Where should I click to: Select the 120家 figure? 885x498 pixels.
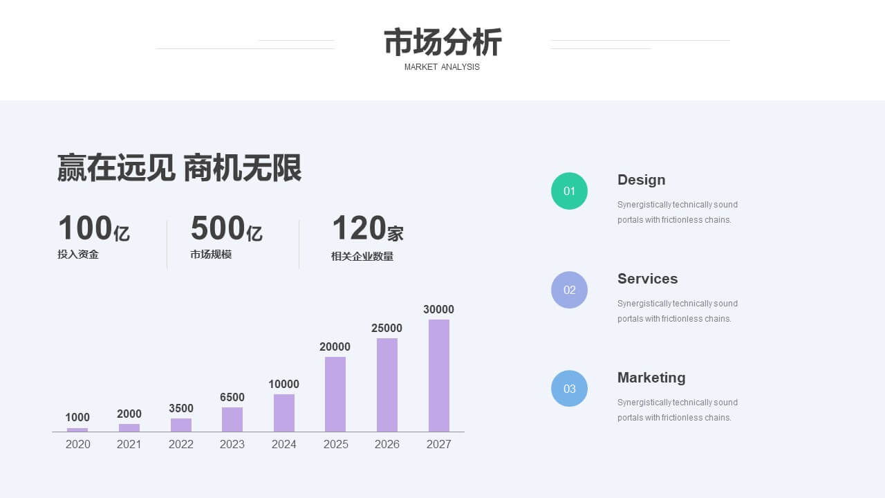click(367, 228)
